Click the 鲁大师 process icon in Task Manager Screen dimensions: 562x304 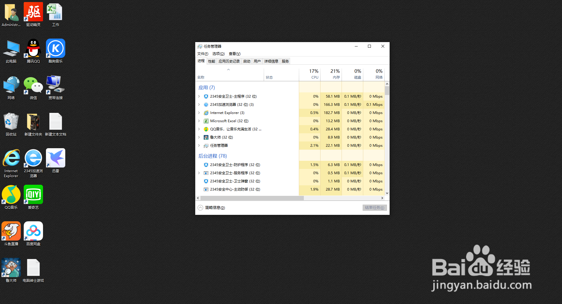(206, 137)
